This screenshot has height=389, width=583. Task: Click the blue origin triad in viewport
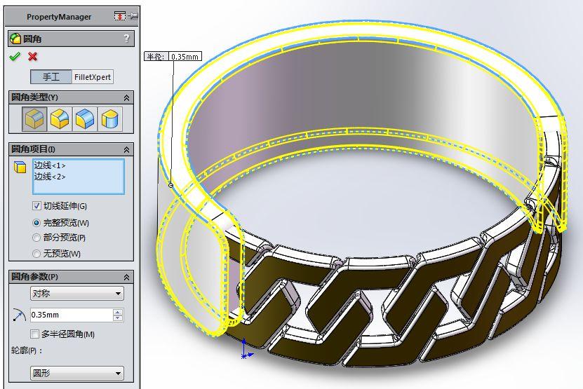tap(246, 349)
